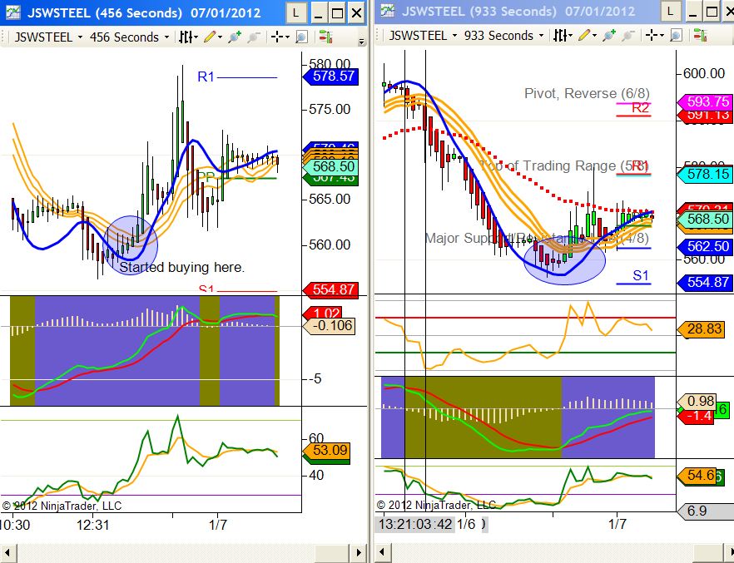Maximize the 456 Seconds chart window

pyautogui.click(x=337, y=12)
